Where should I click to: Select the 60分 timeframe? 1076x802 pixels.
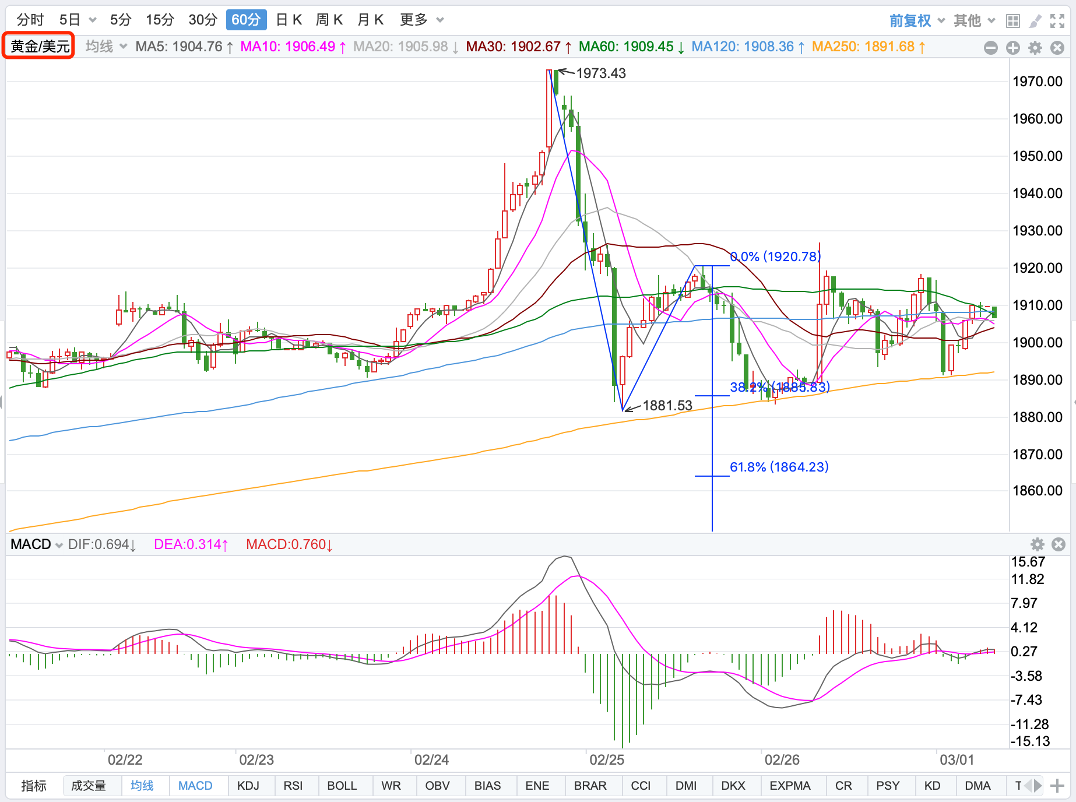tap(246, 20)
